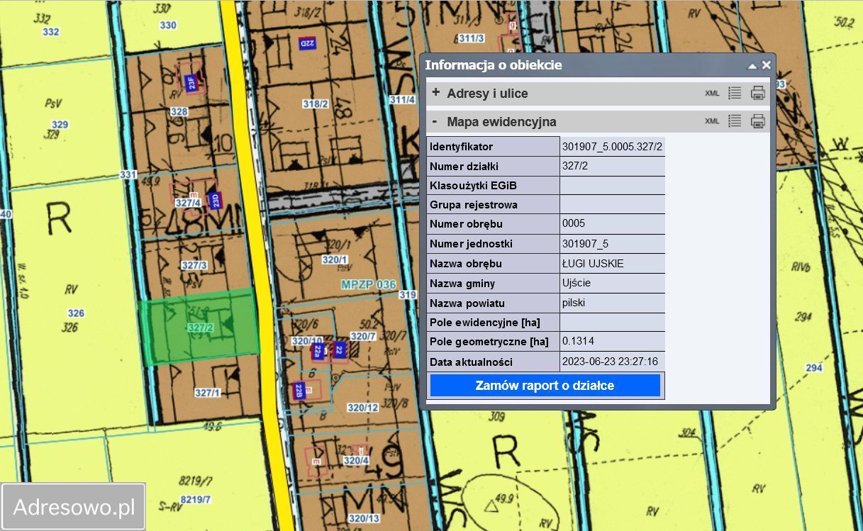Image resolution: width=863 pixels, height=531 pixels.
Task: Select parcel 327/1 on the map
Action: [x=207, y=392]
